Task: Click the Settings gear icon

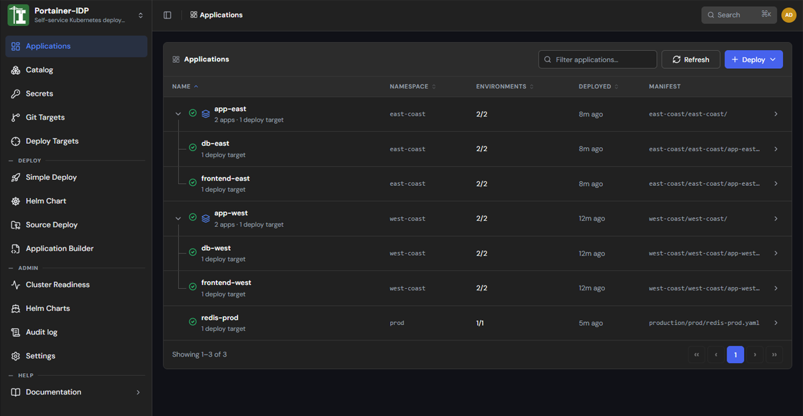Action: point(16,356)
